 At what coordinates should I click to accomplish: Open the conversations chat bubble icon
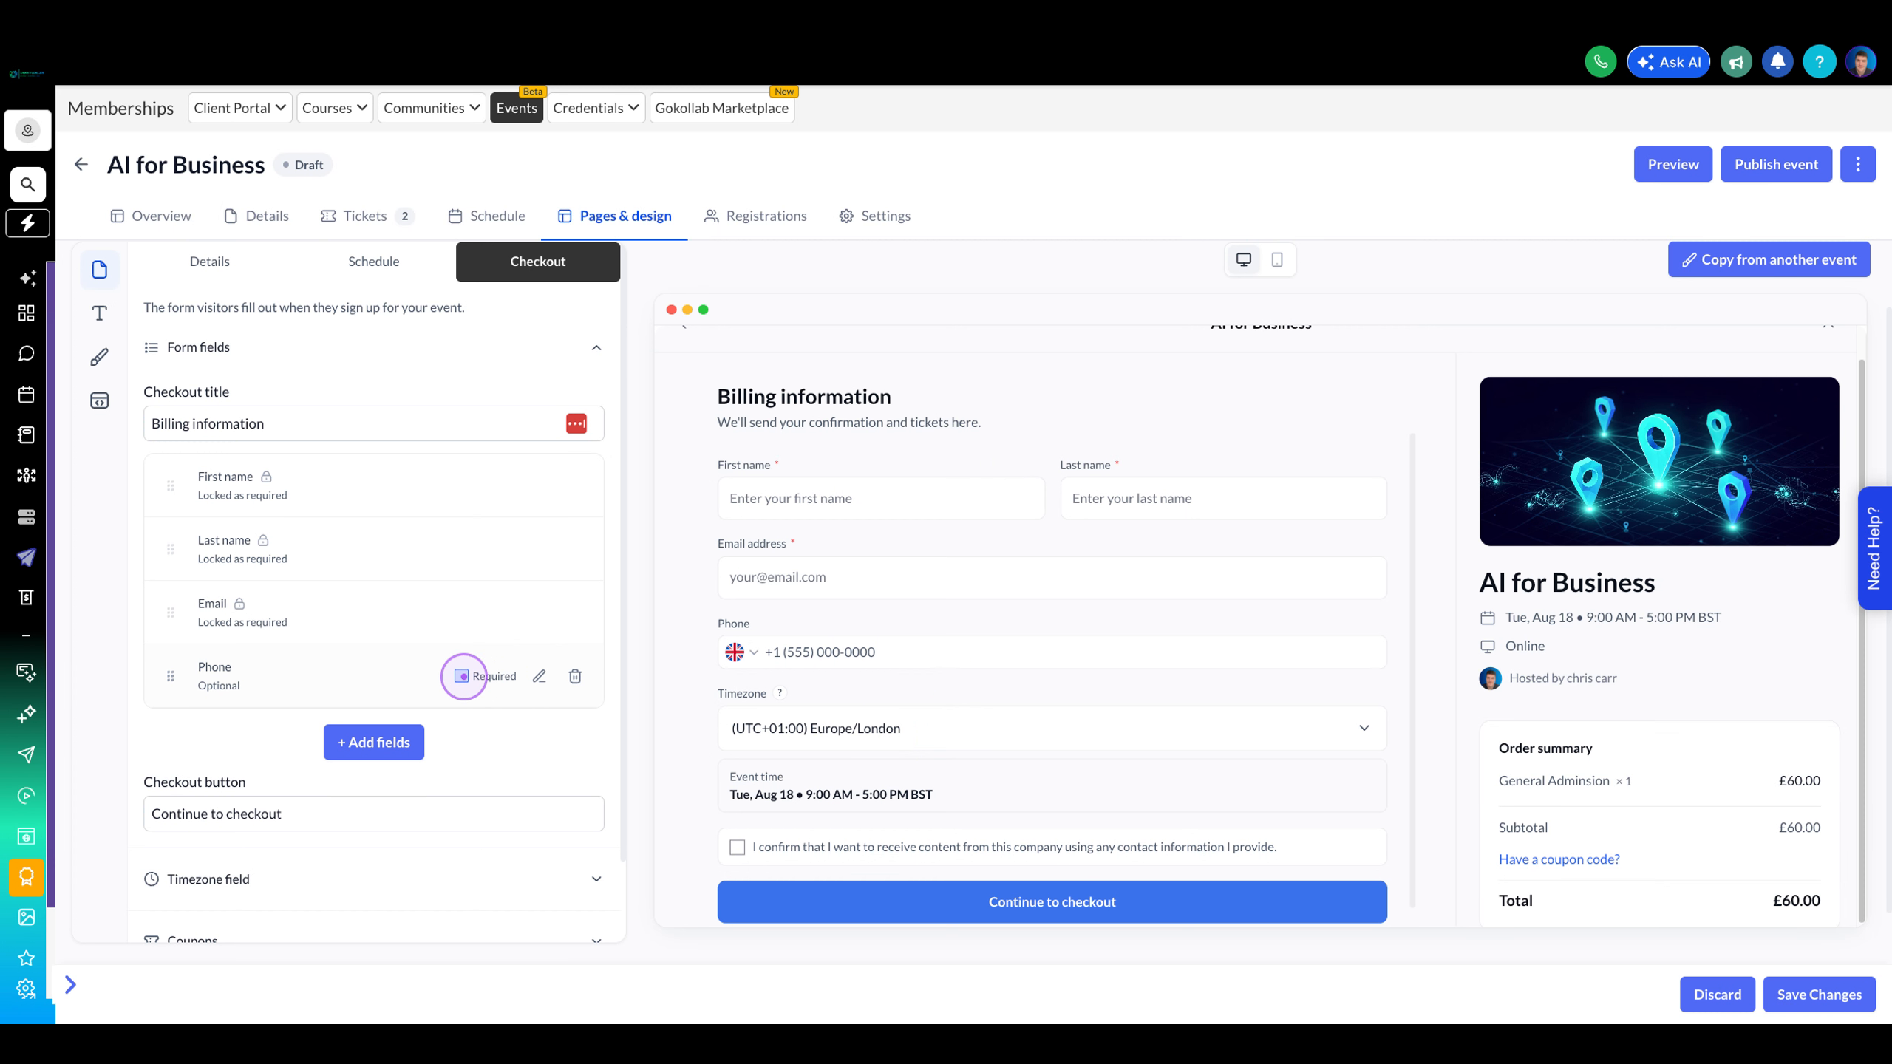tap(27, 354)
